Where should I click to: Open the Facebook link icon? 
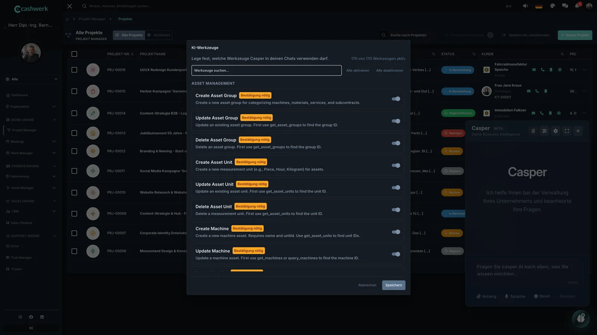click(31, 317)
